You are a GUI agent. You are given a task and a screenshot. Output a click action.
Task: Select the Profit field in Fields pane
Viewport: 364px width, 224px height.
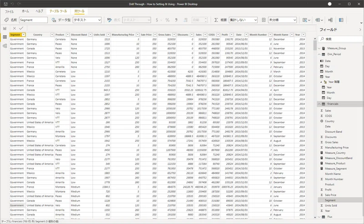pyautogui.click(x=328, y=189)
